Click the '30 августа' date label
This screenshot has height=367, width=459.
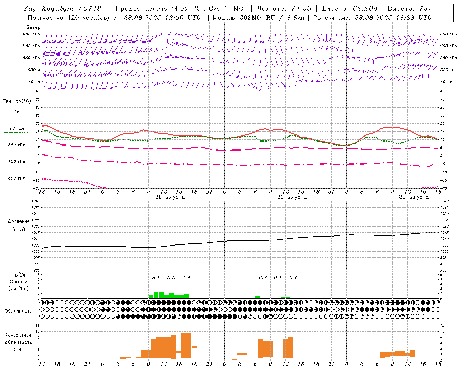[x=292, y=197]
